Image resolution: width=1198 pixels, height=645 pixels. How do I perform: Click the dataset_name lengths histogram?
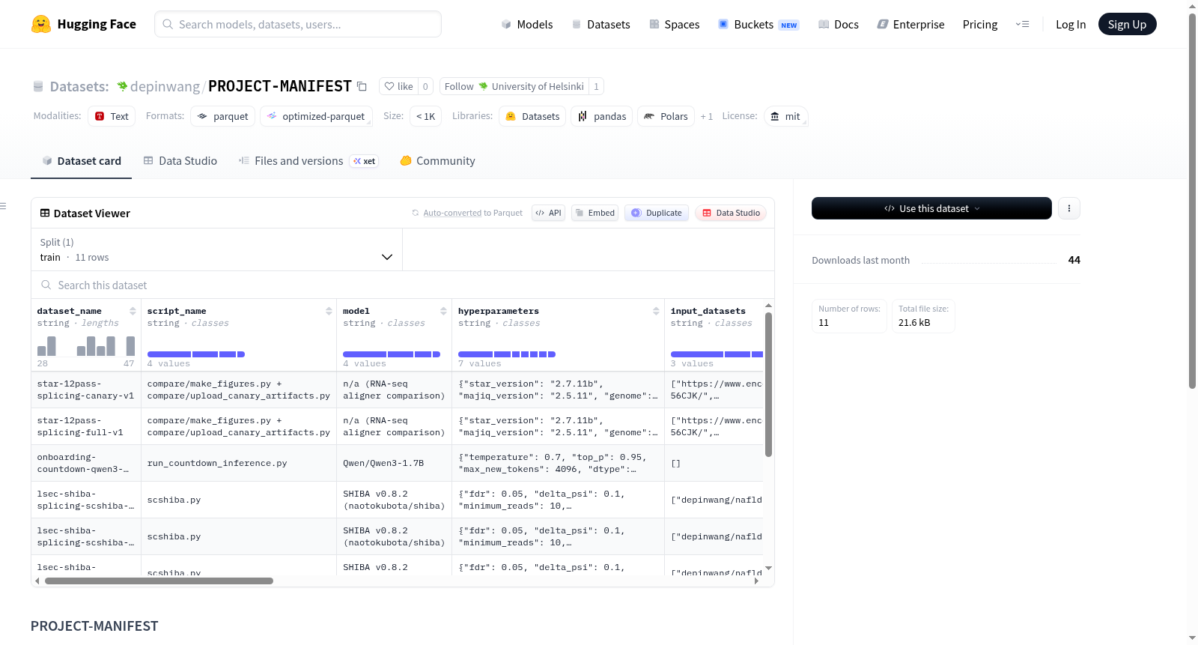click(86, 345)
